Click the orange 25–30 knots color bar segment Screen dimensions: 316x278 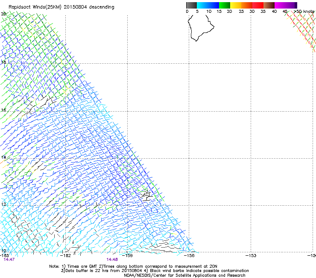point(247,5)
